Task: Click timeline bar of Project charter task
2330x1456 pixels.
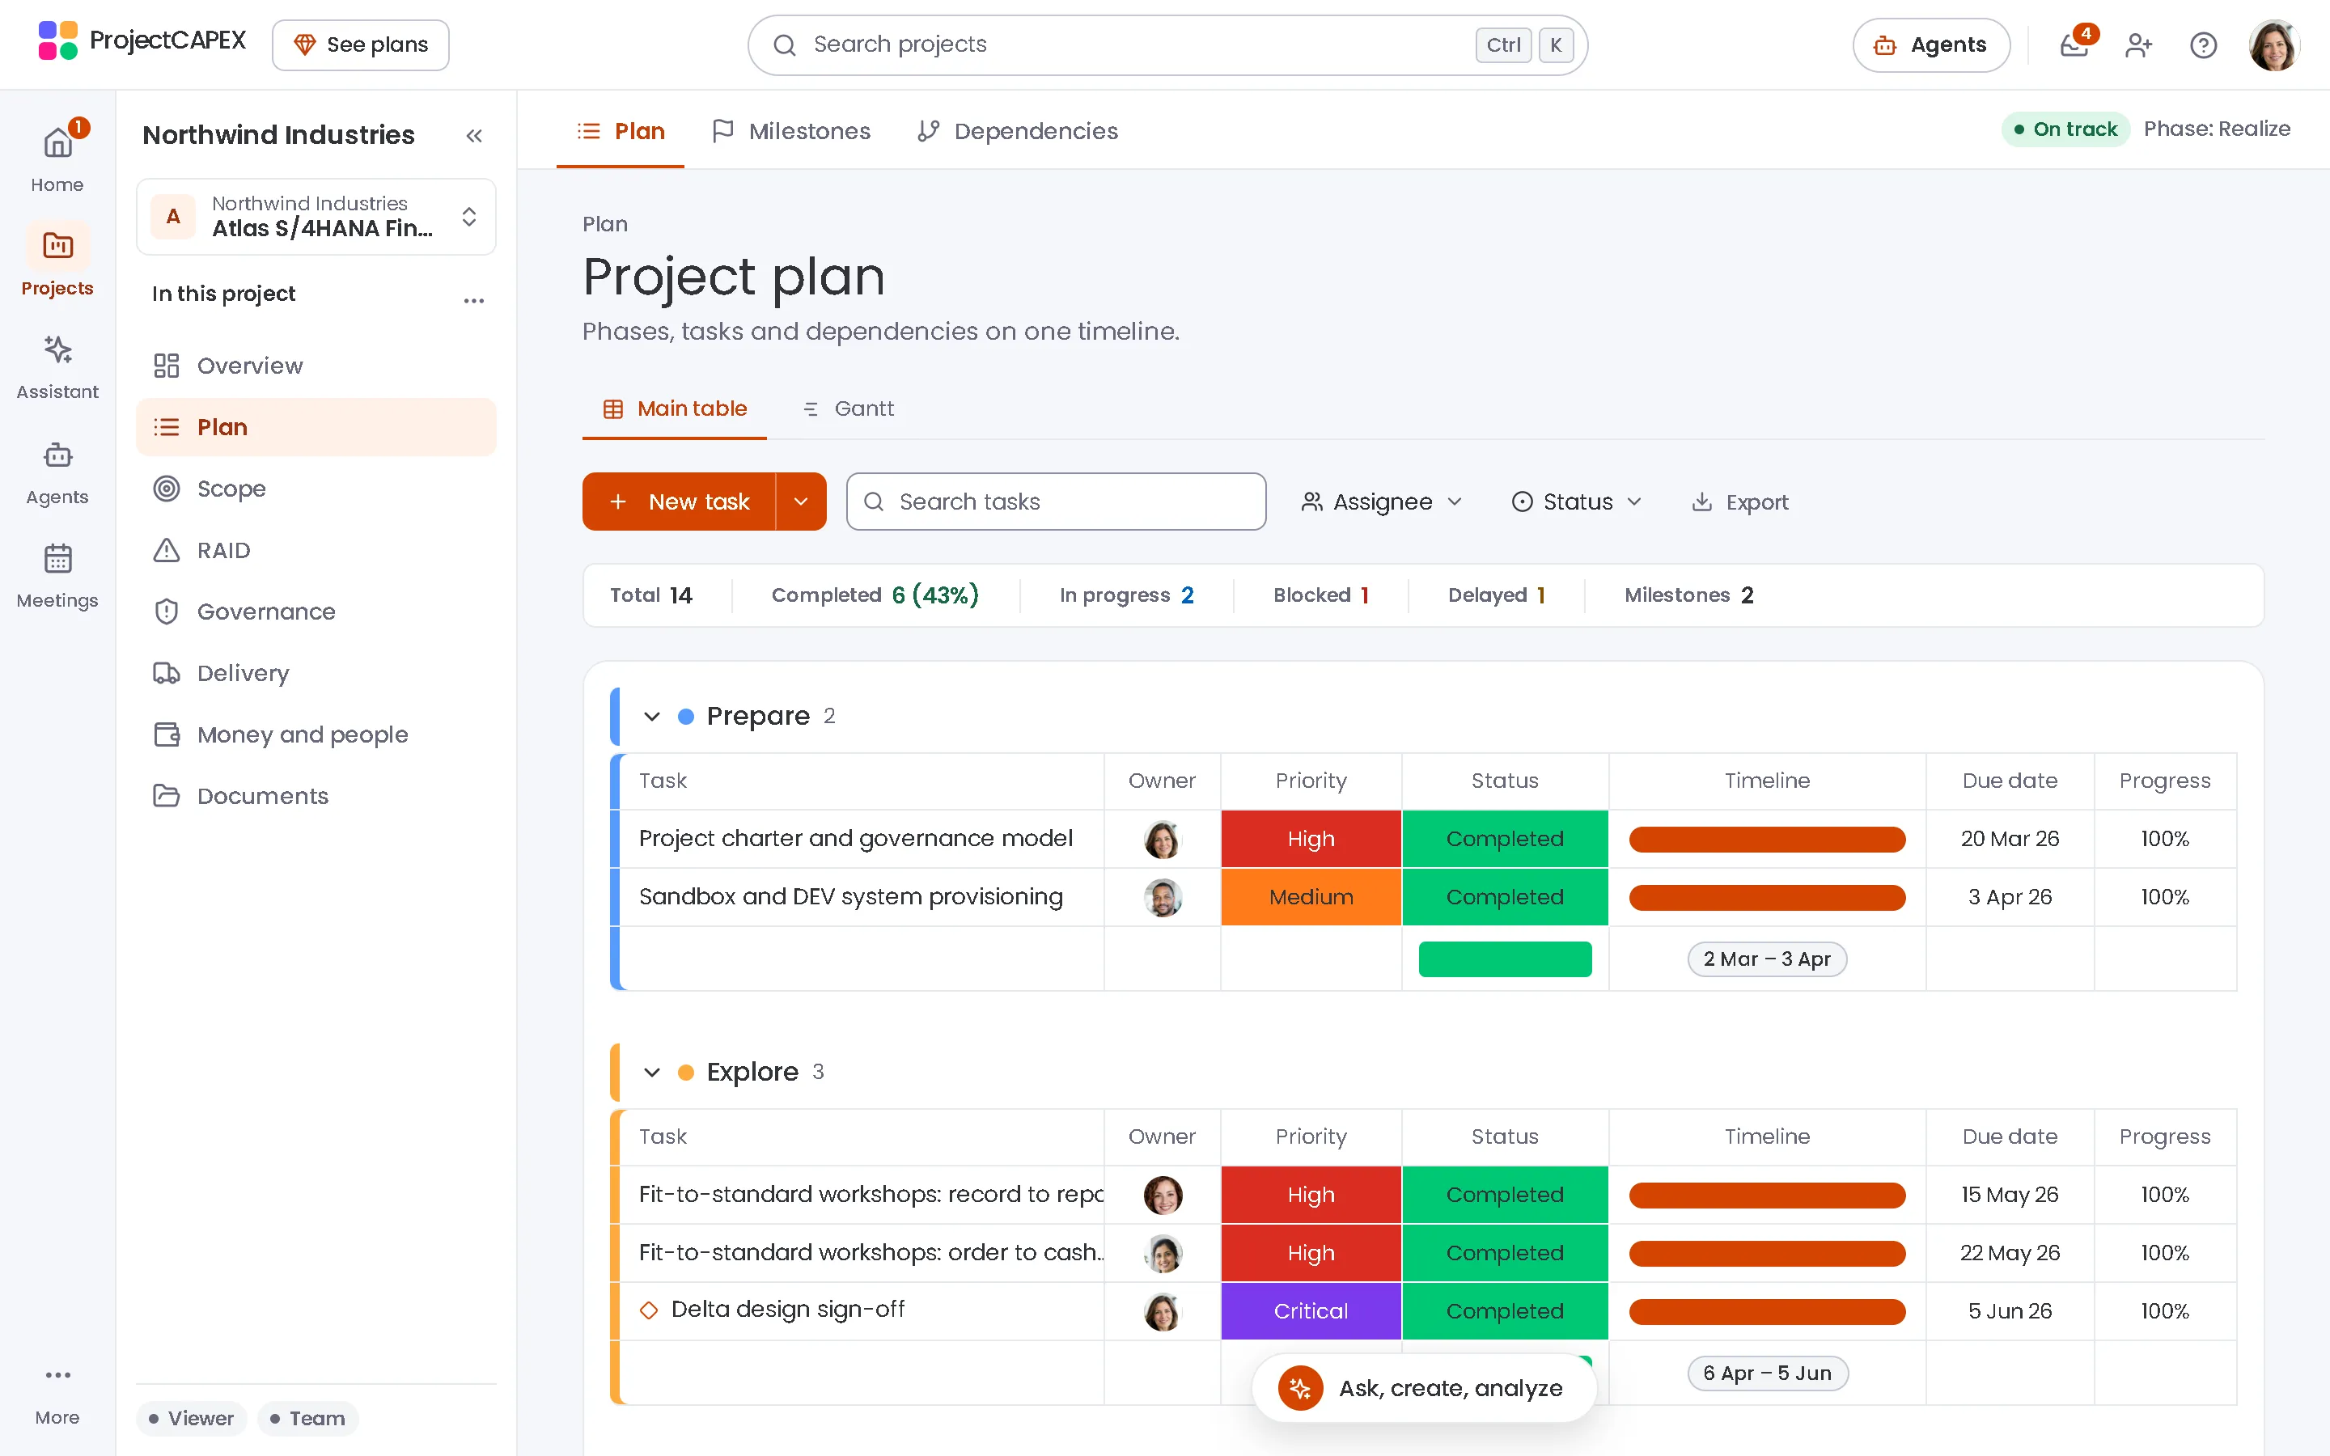Action: point(1767,840)
